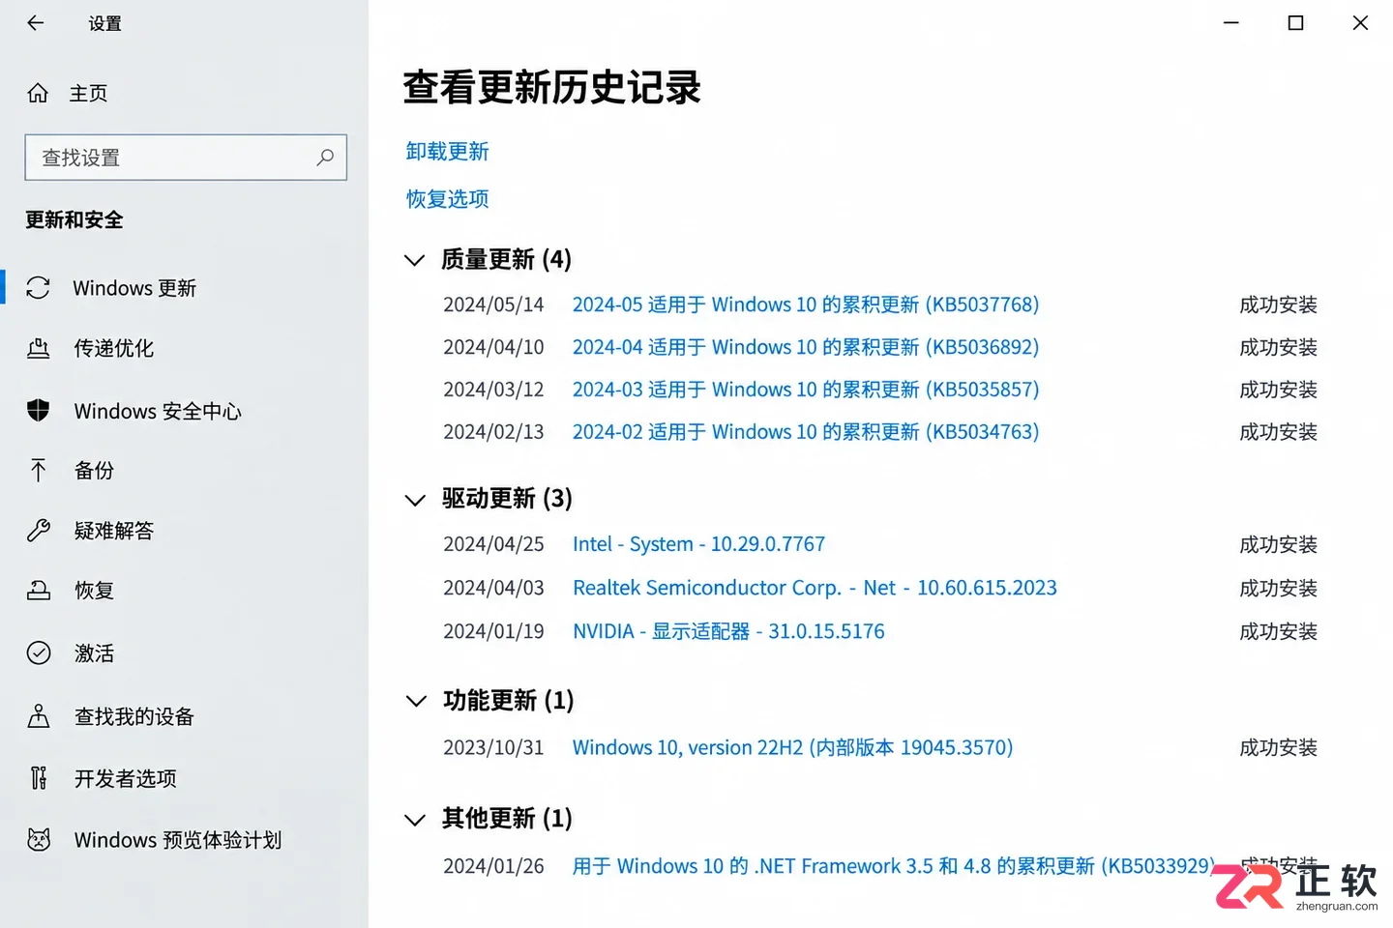This screenshot has width=1393, height=928.
Task: Click the 传递优化 icon
Action: (38, 348)
